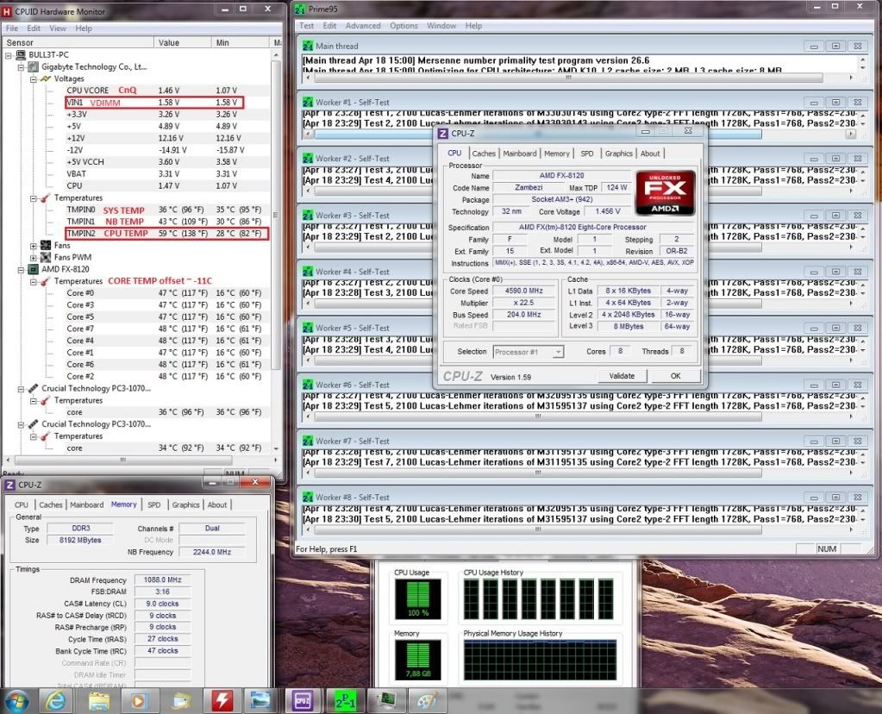The height and width of the screenshot is (714, 882).
Task: Open Prime95 Advanced menu
Action: tap(363, 26)
